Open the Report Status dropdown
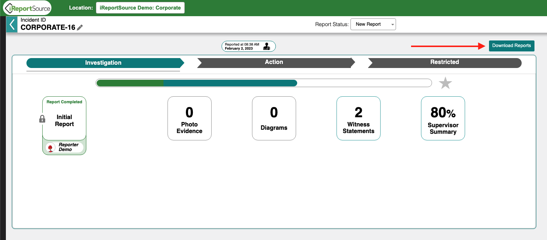Image resolution: width=547 pixels, height=240 pixels. (x=373, y=24)
